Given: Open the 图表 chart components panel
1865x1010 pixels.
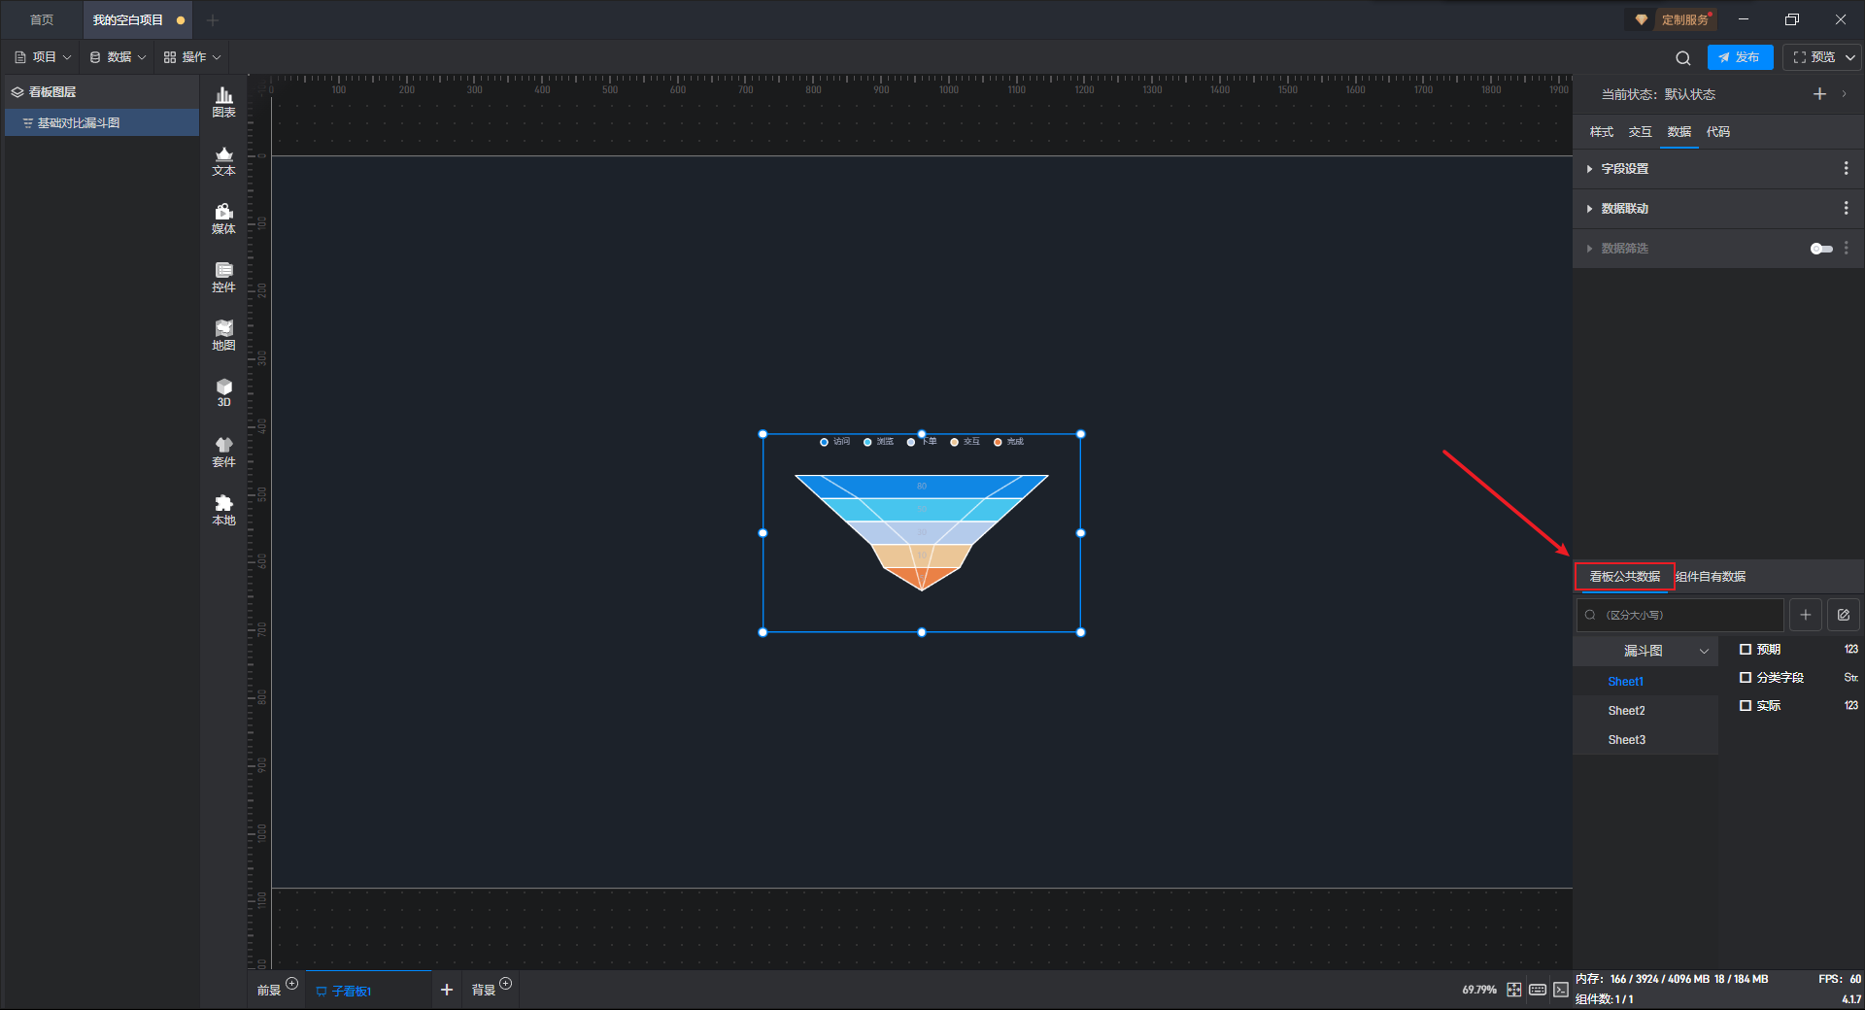Looking at the screenshot, I should coord(223,102).
